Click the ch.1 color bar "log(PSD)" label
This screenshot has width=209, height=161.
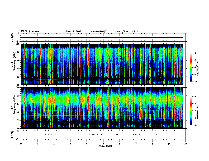click(x=198, y=69)
